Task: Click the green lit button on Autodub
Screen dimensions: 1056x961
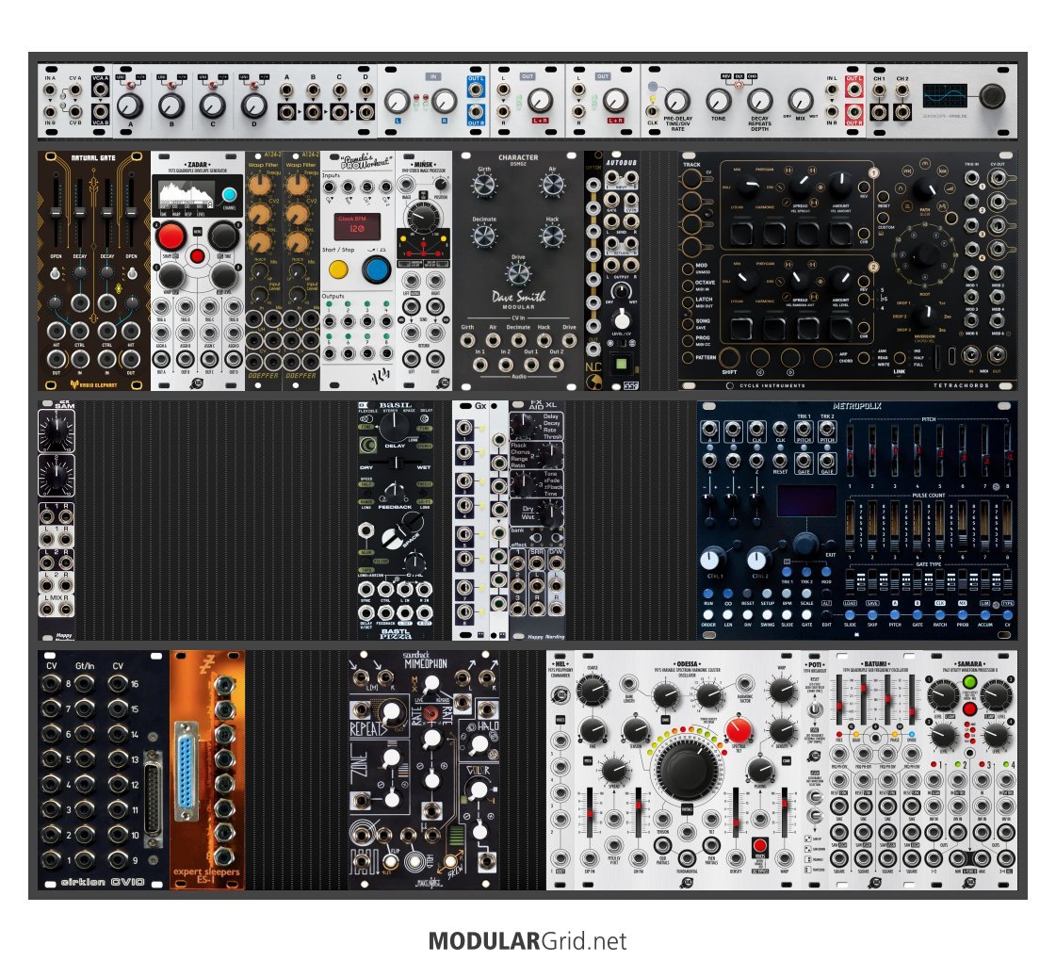Action: pyautogui.click(x=620, y=365)
